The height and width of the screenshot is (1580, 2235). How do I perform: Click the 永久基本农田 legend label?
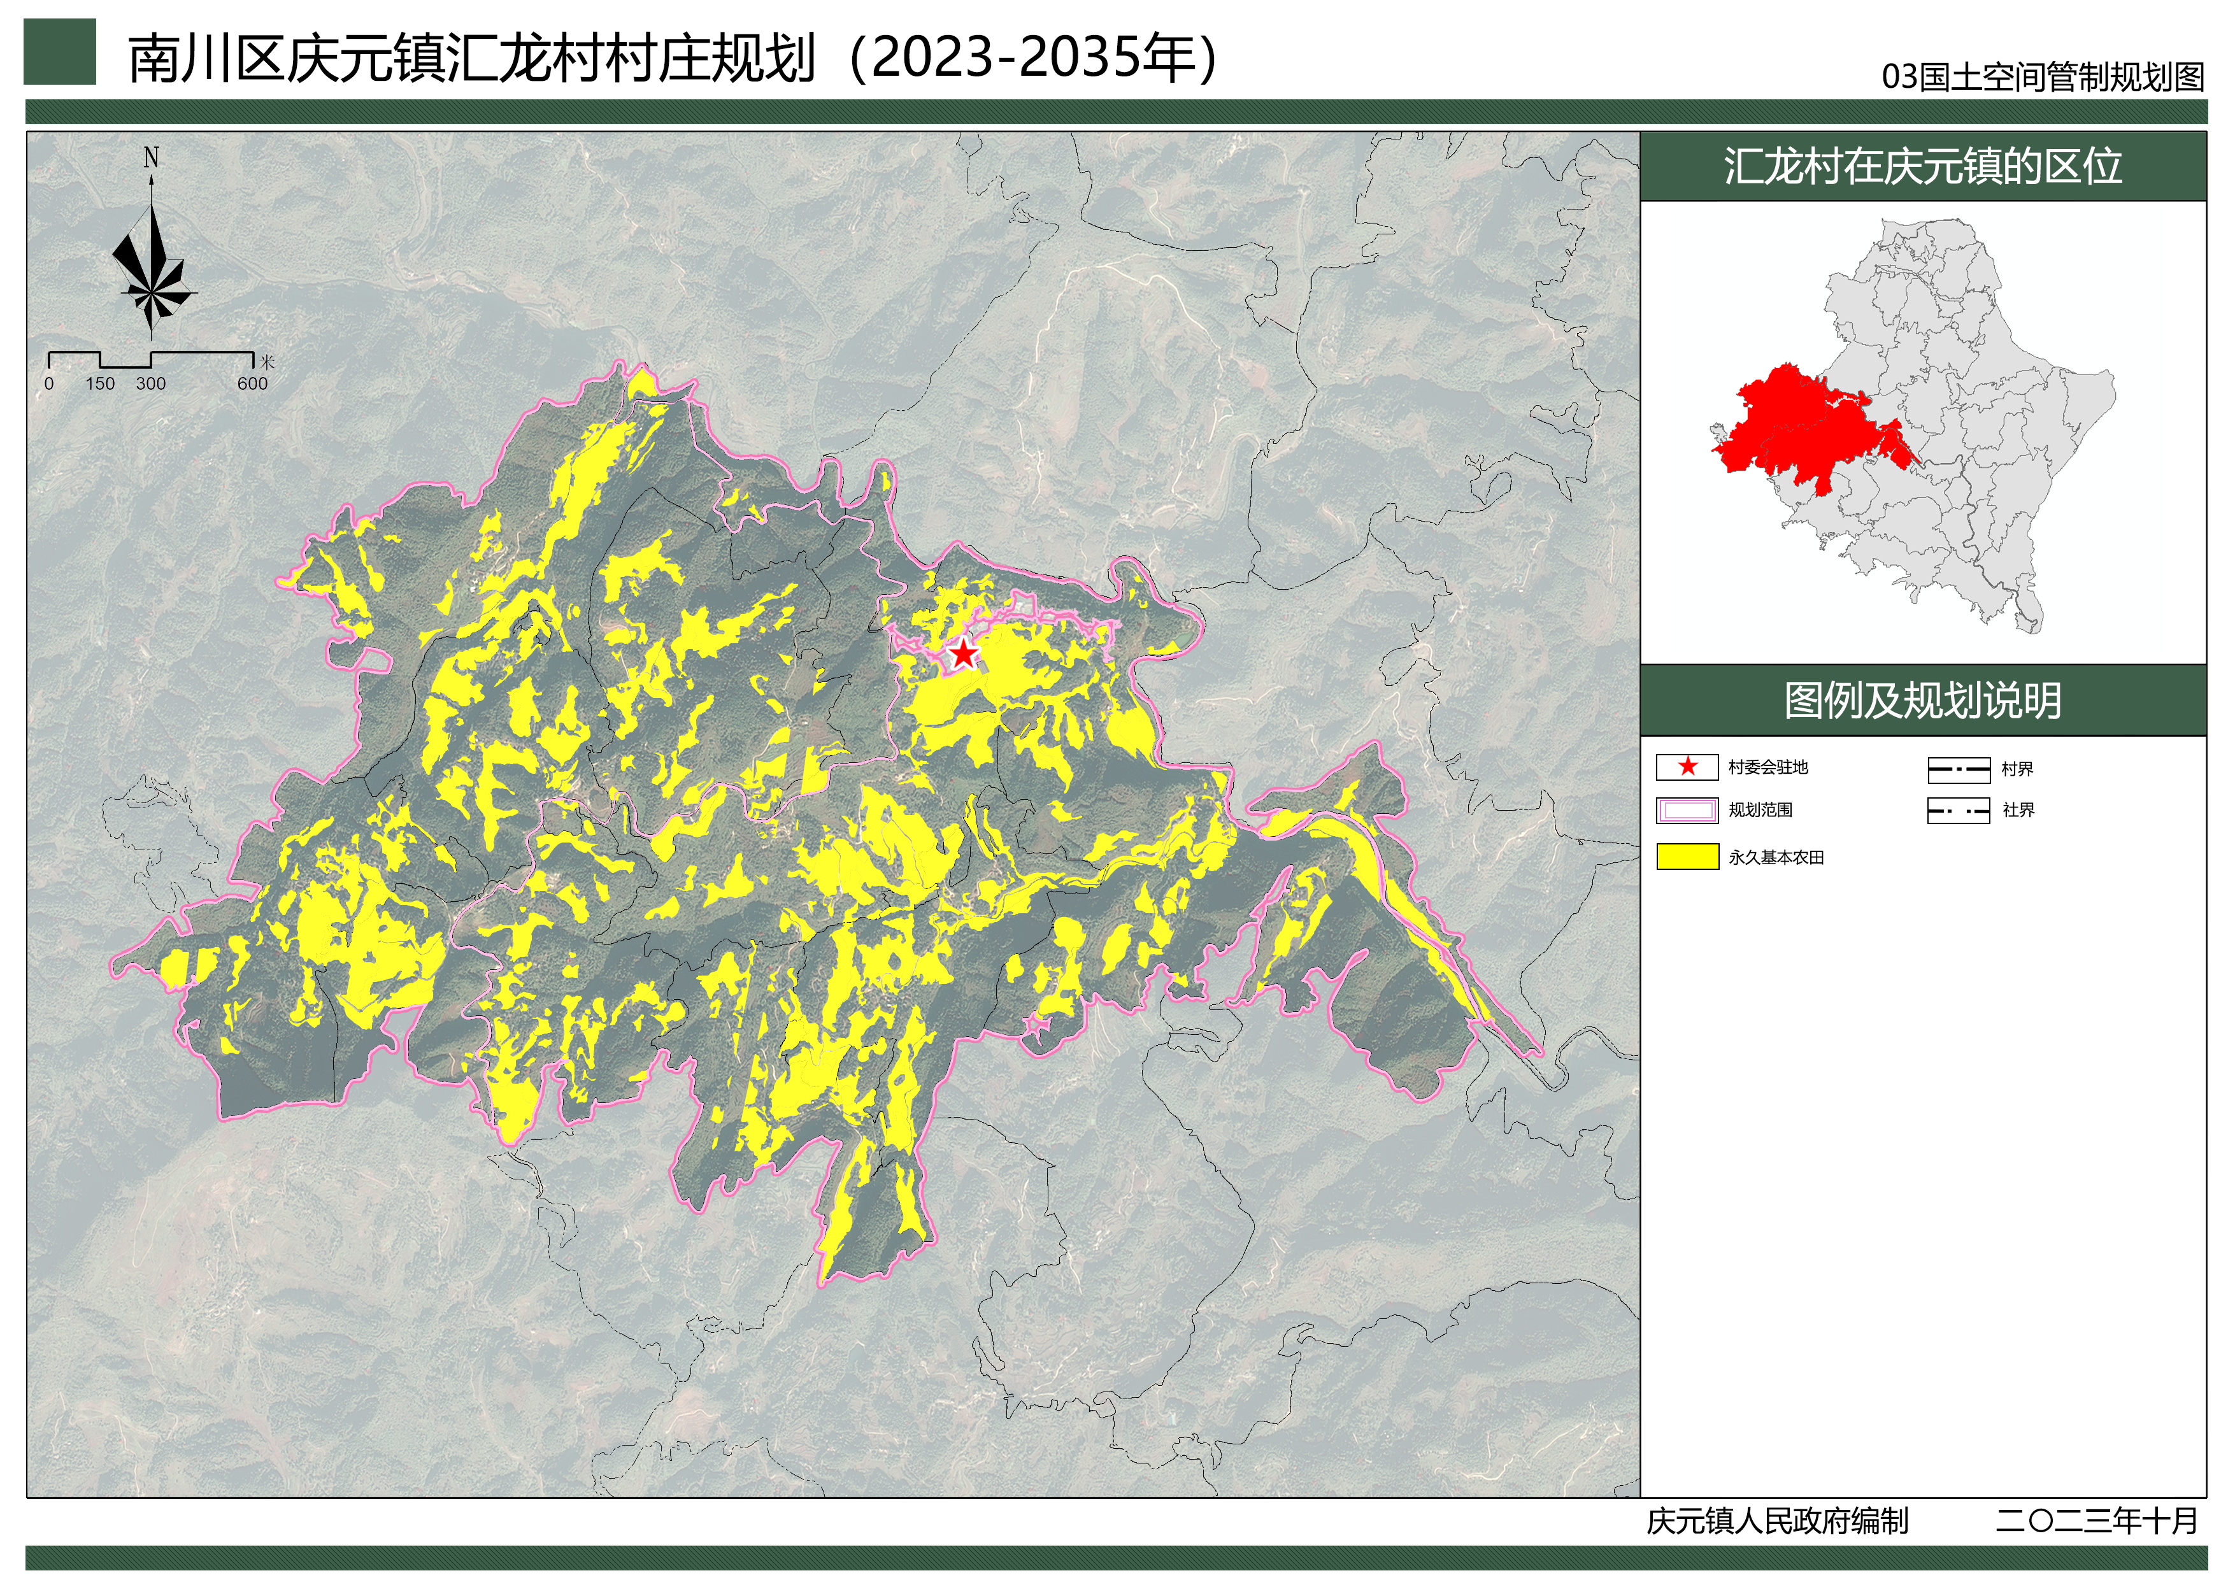point(1776,858)
